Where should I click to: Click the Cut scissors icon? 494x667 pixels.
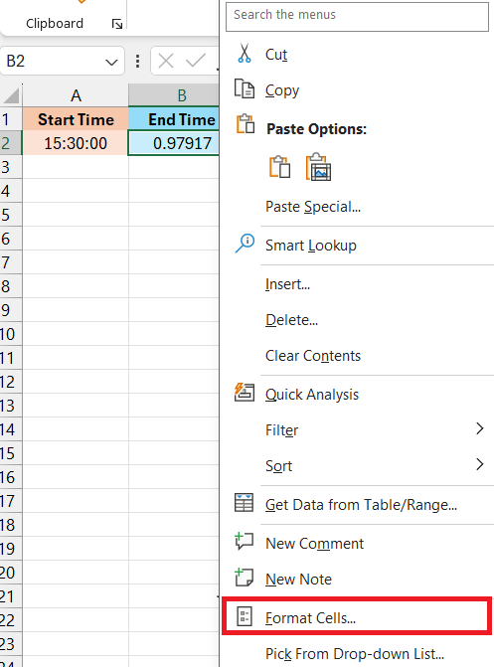245,53
